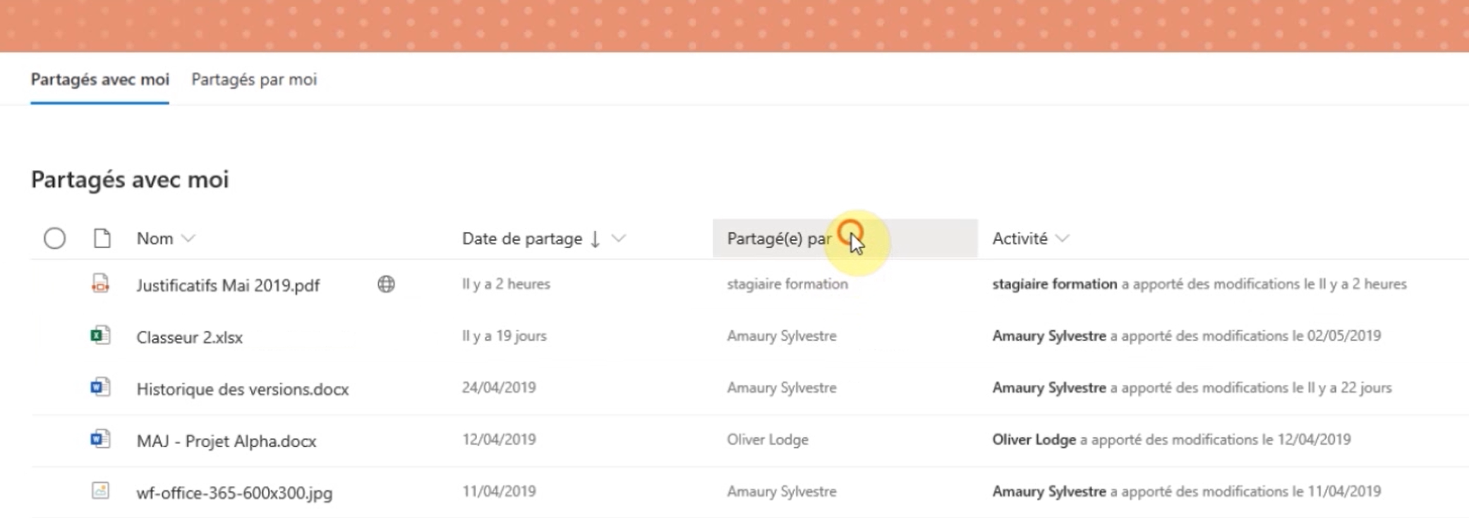Expand the Nom column dropdown chevron
This screenshot has height=518, width=1469.
click(x=188, y=239)
